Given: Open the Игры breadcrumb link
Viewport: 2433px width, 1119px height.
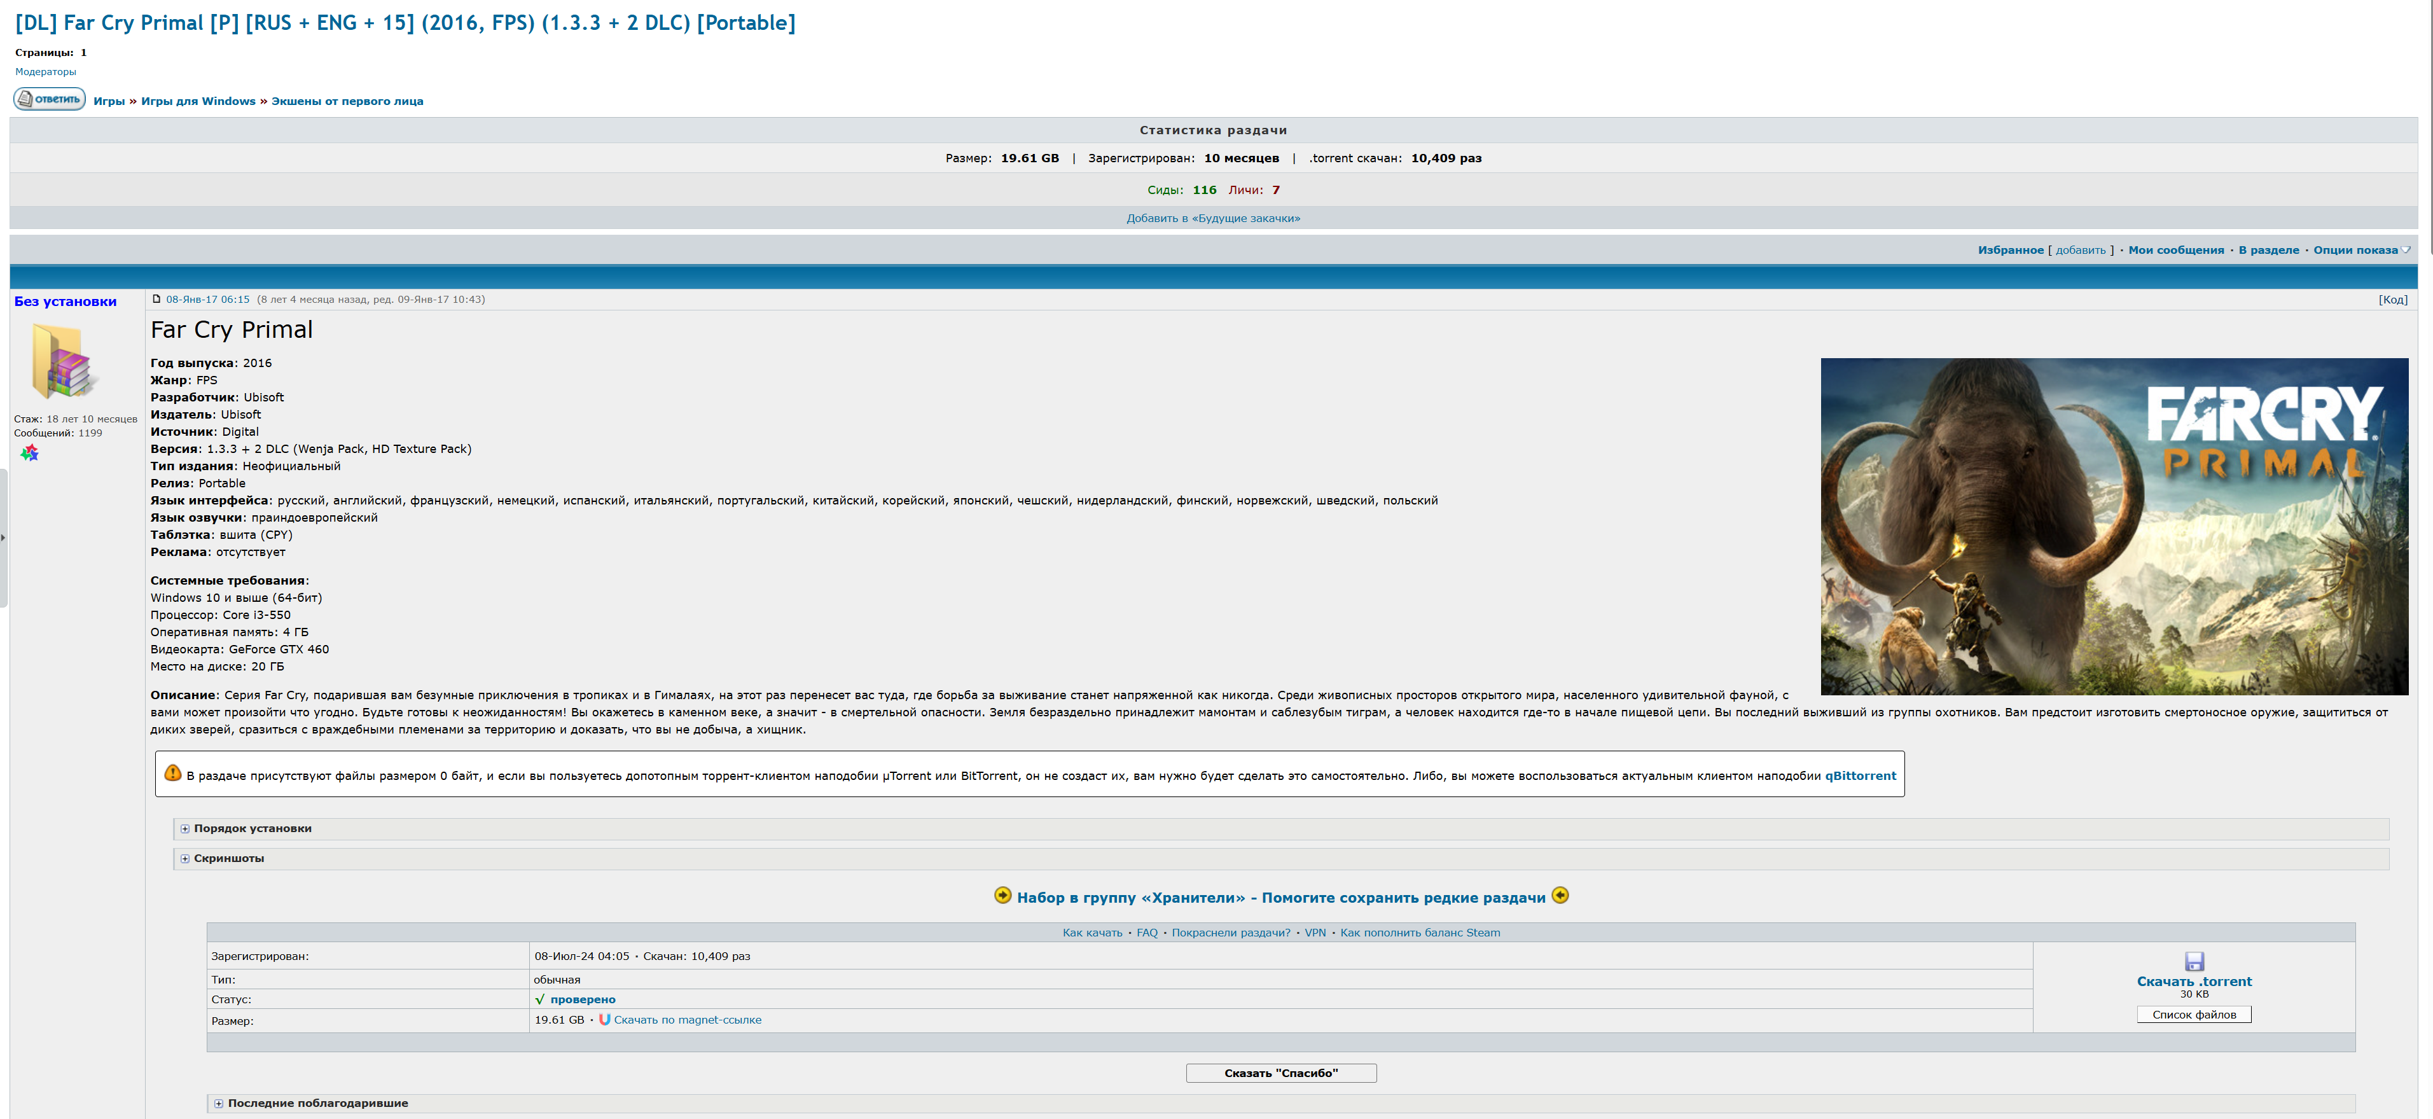Looking at the screenshot, I should point(109,101).
